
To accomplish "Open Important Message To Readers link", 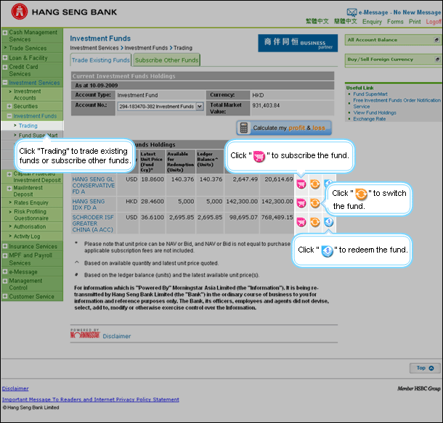I will [x=90, y=400].
